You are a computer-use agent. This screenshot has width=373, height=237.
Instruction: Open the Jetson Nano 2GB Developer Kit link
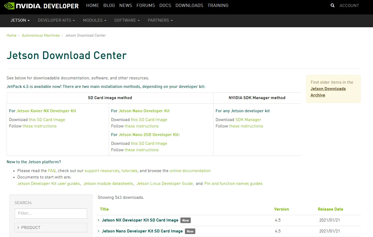(149, 135)
